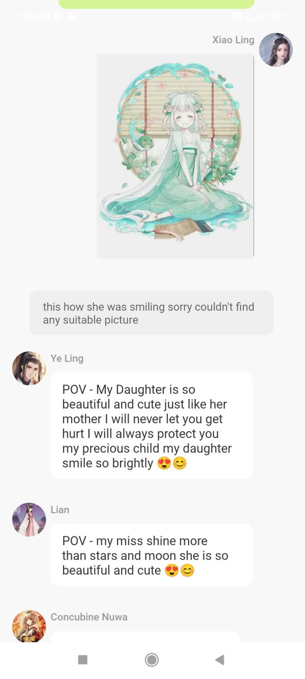Tap the 1:35 PM clock in status bar
The image size is (305, 679).
(x=33, y=16)
